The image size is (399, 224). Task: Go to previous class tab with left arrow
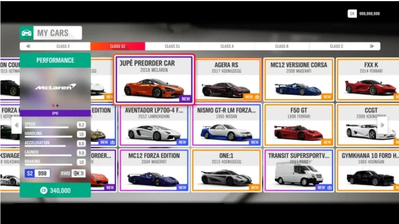click(28, 47)
